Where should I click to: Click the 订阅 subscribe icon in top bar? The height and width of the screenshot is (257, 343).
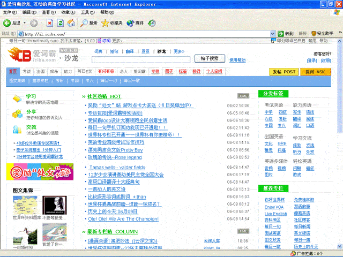point(99,41)
